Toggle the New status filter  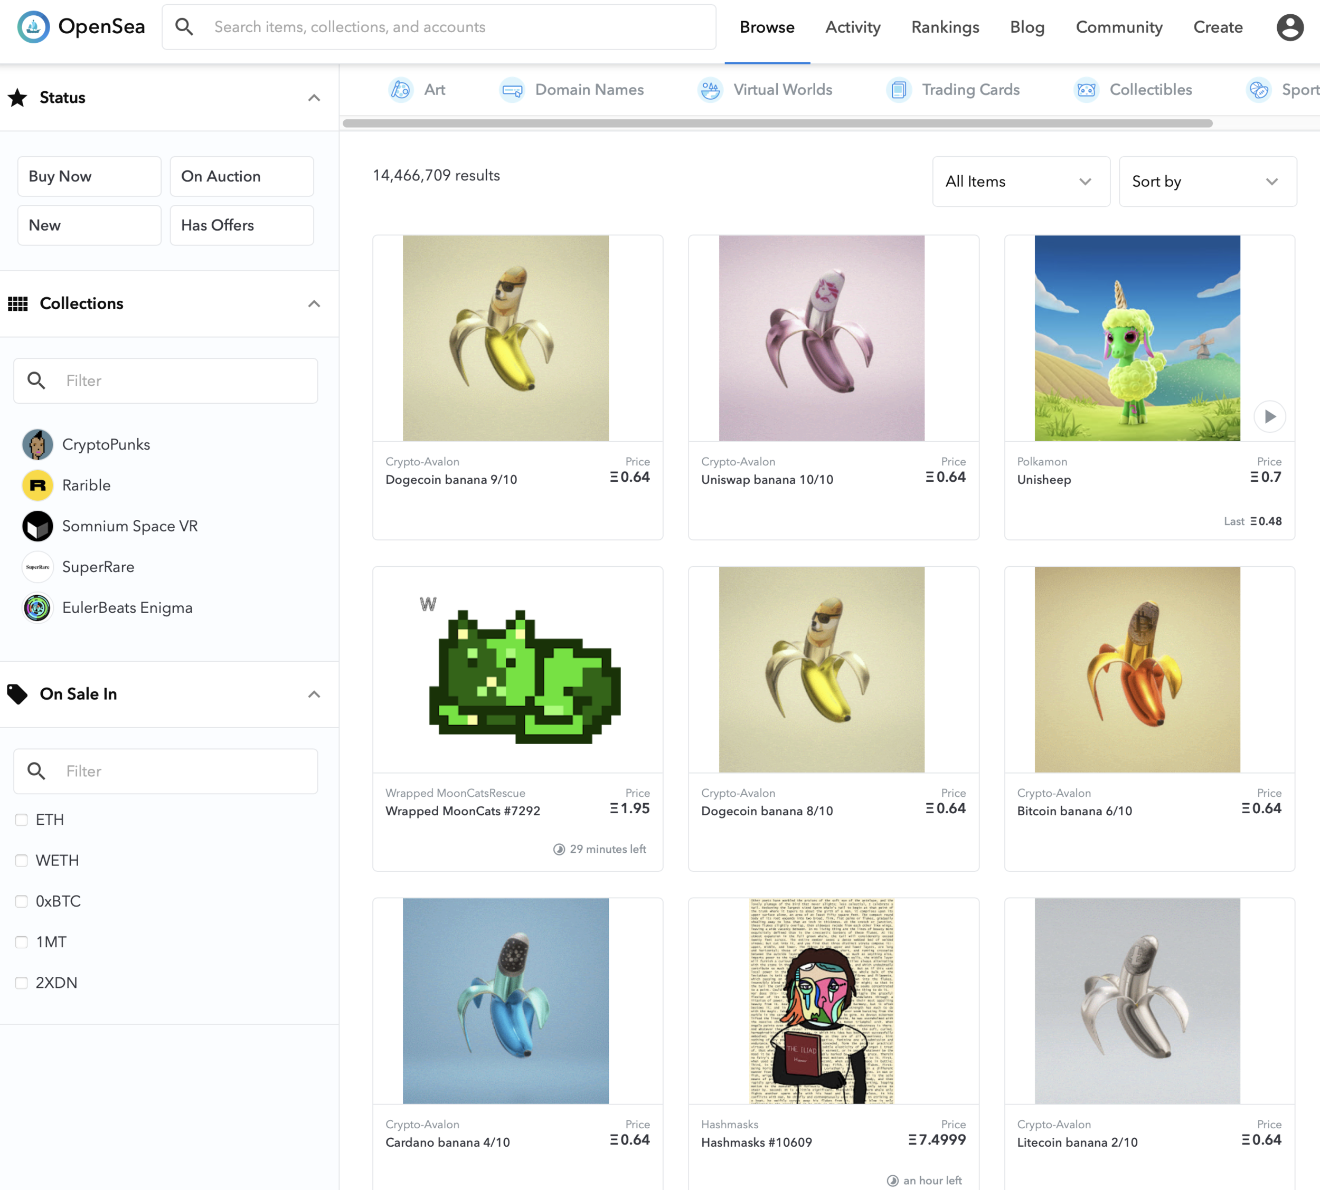tap(89, 225)
